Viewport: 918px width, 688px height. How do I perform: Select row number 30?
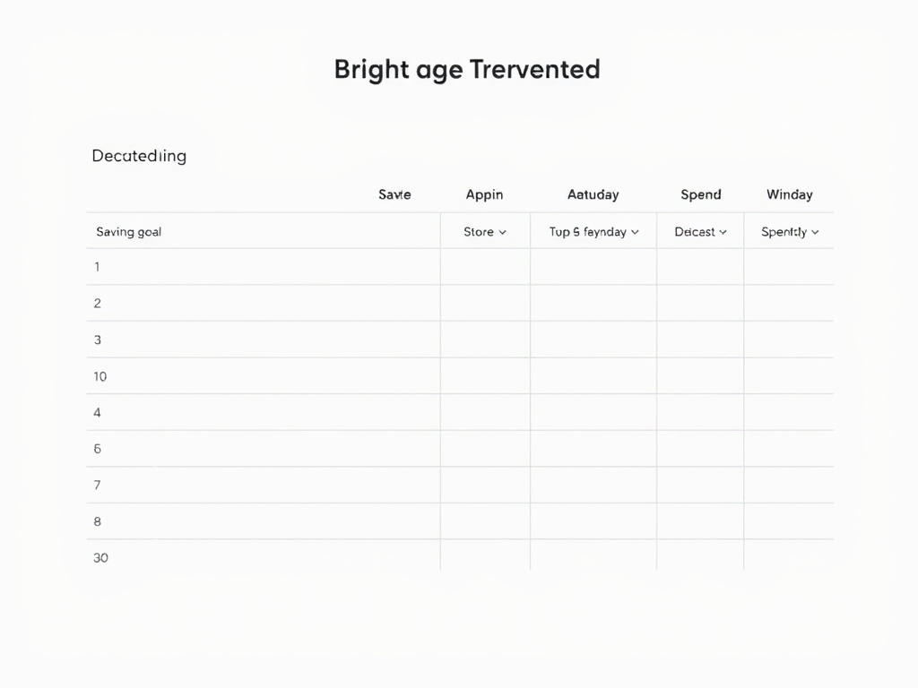point(100,558)
